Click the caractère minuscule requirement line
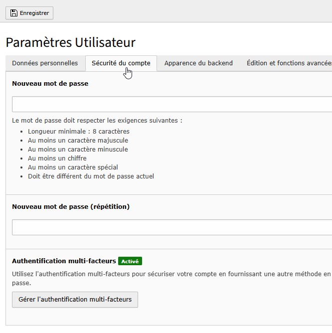Screen dimensions: 332x333 click(78, 150)
